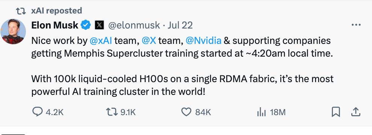
Task: Share the post via upload icon
Action: tap(355, 112)
